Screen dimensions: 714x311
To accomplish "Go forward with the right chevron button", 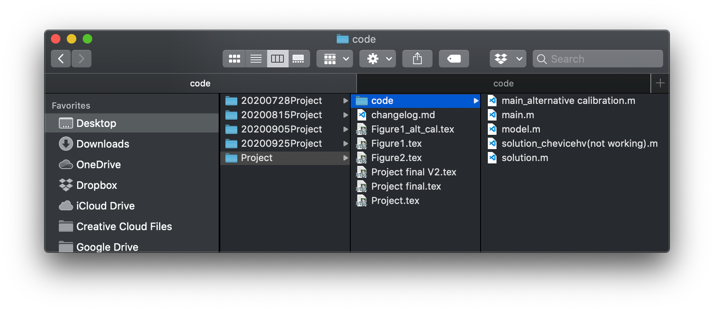I will coord(81,58).
